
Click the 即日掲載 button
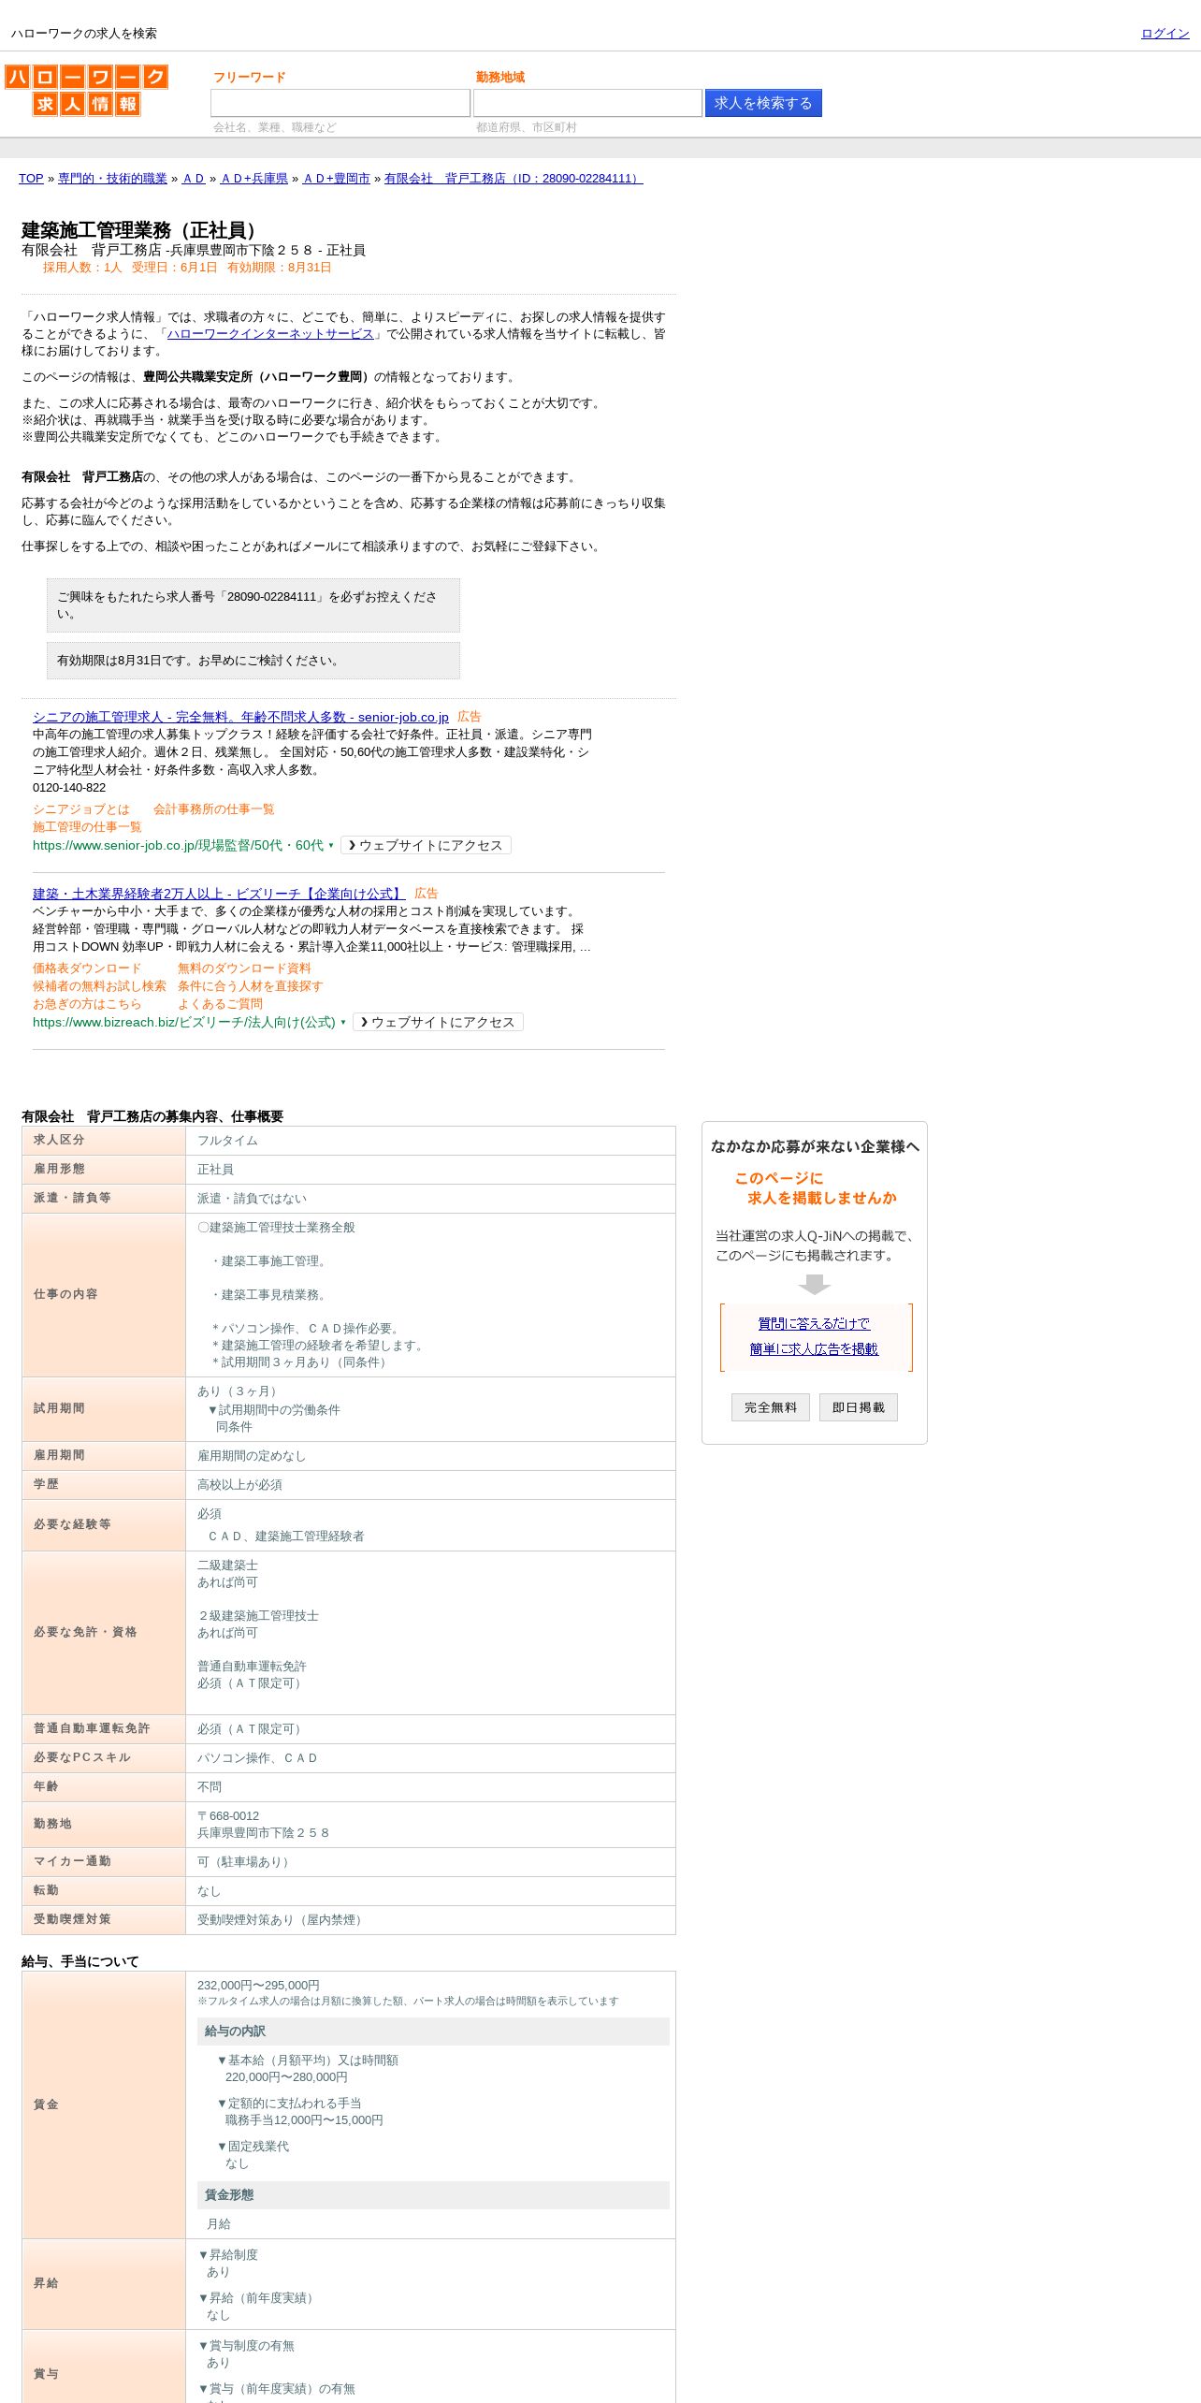coord(859,1408)
